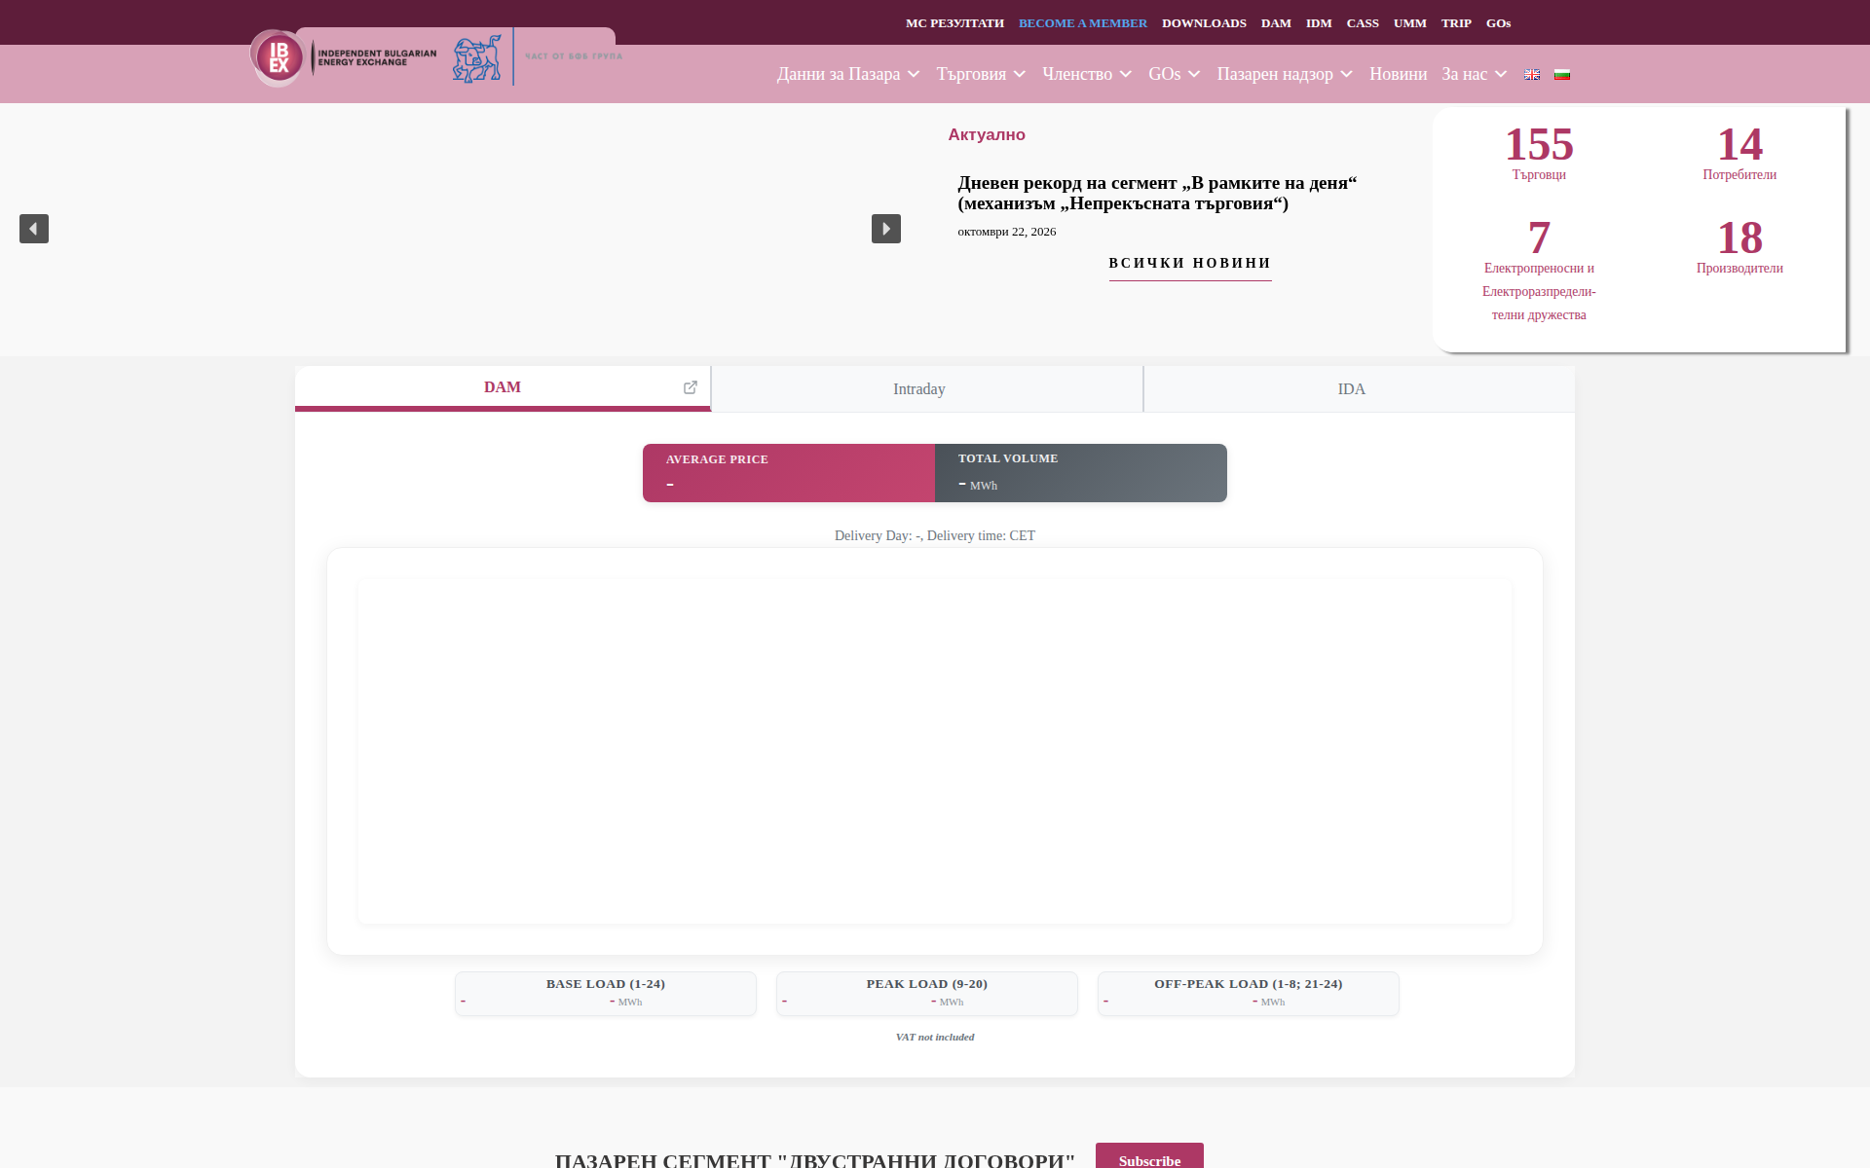Go to previous slide arrow
Screen dimensions: 1870x1168
(x=34, y=229)
